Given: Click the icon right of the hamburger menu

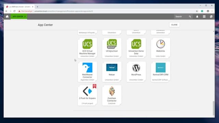Looking at the screenshot, I should [211, 17].
